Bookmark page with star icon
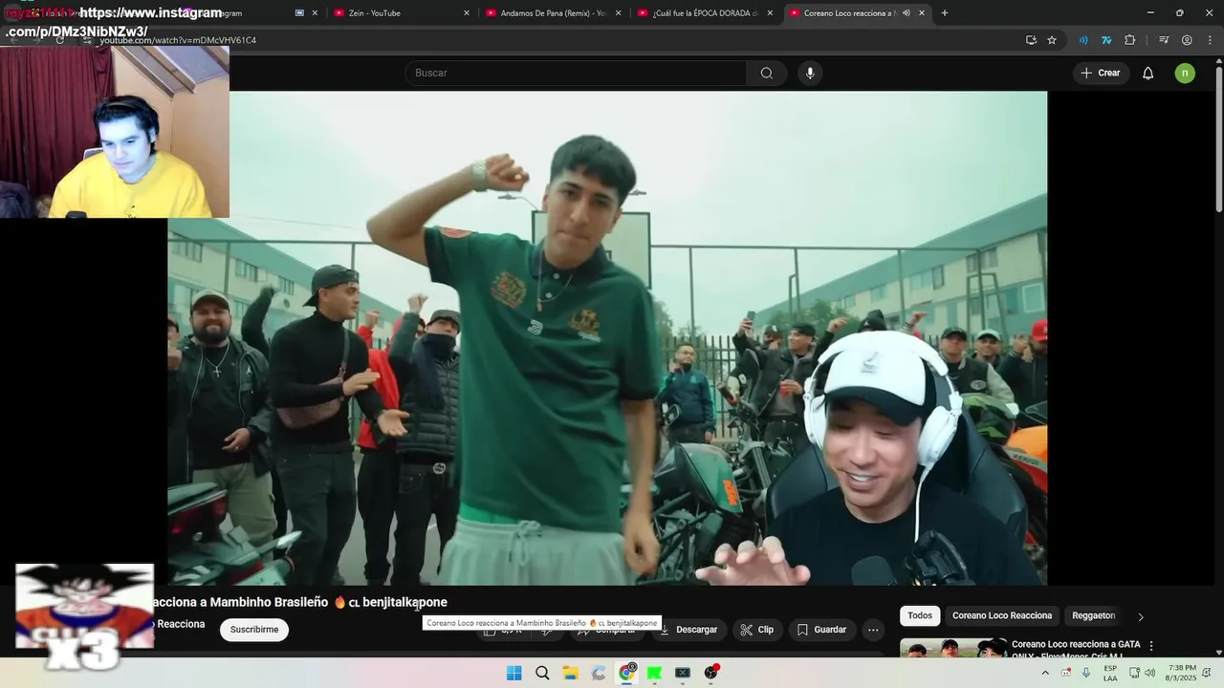This screenshot has height=688, width=1224. click(x=1052, y=40)
